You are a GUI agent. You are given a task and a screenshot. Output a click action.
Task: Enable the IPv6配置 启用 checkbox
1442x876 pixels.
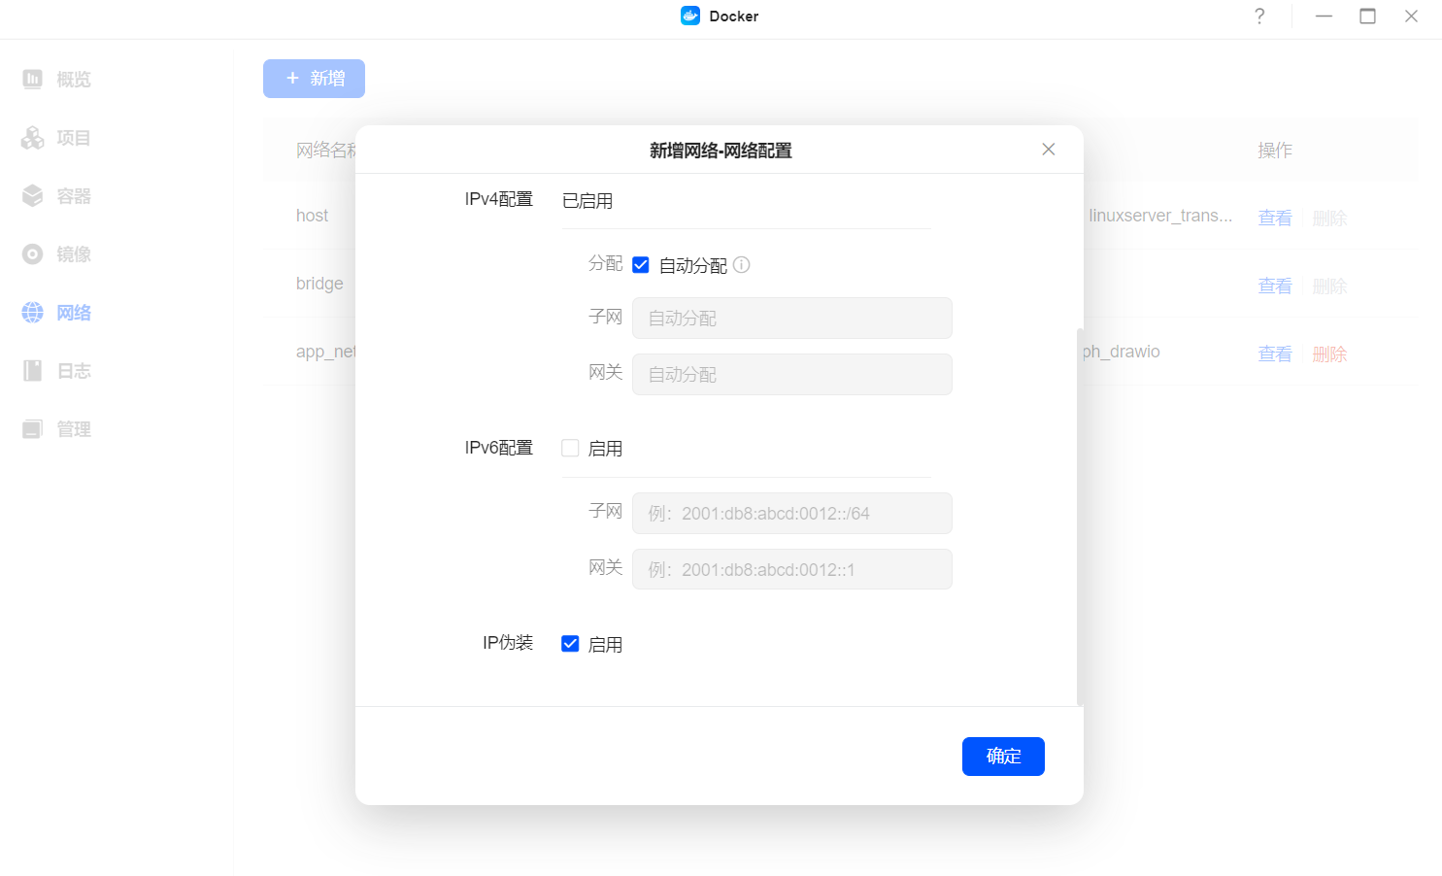pyautogui.click(x=570, y=449)
